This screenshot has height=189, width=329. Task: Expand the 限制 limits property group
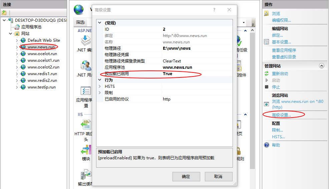tap(100, 92)
